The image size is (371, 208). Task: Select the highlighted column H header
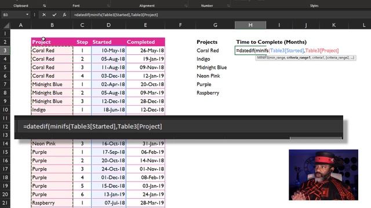(250, 25)
